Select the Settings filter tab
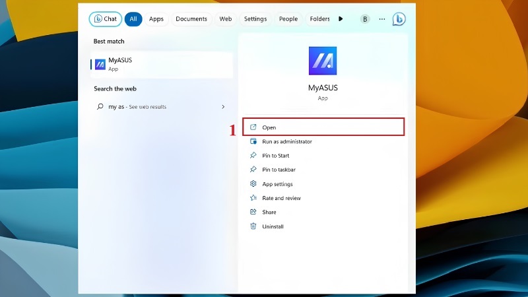528x297 pixels. click(x=255, y=19)
